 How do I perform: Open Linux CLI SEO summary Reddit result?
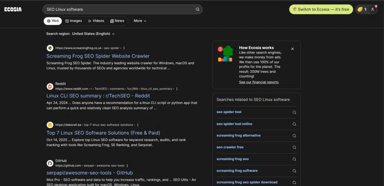pos(98,96)
